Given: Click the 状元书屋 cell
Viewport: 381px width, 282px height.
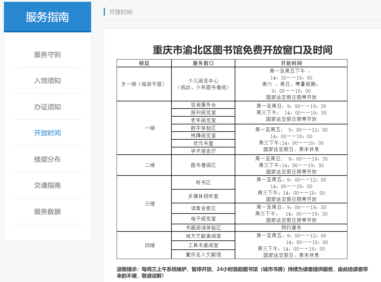Looking at the screenshot, I should [x=203, y=143].
